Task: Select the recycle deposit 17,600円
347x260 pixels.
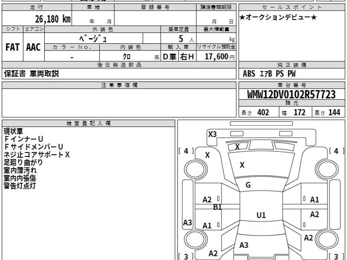Action: [x=220, y=57]
